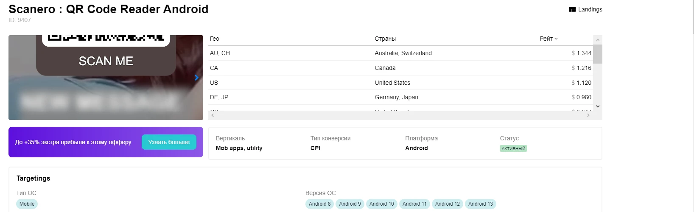Click the Android platform value

[417, 148]
